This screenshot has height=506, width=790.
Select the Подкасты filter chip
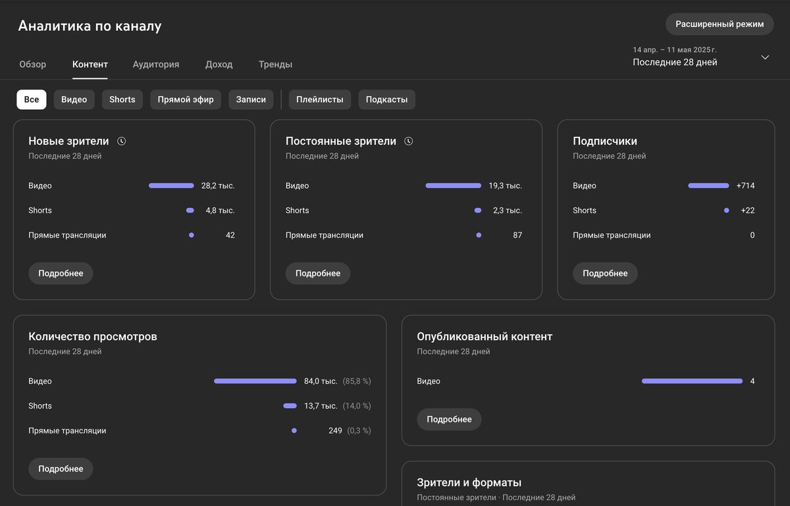point(386,99)
